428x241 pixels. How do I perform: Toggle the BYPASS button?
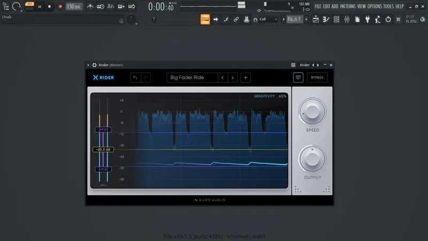pos(317,77)
